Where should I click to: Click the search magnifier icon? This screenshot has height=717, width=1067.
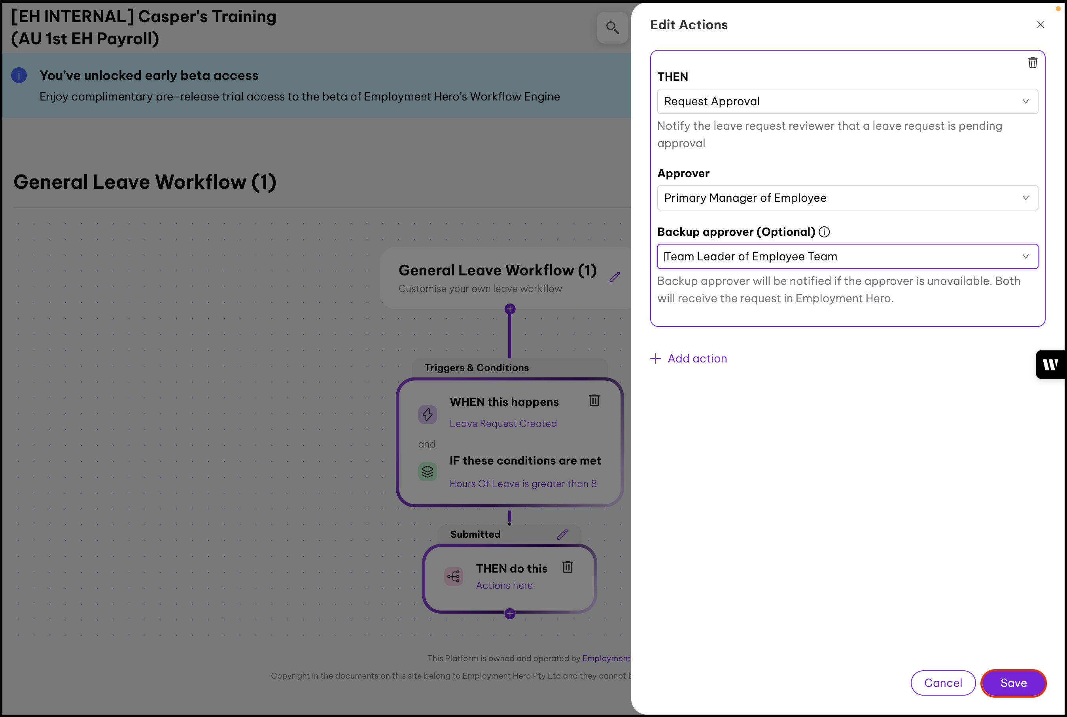[612, 28]
